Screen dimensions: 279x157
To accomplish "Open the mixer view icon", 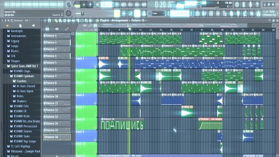I will [218, 14].
